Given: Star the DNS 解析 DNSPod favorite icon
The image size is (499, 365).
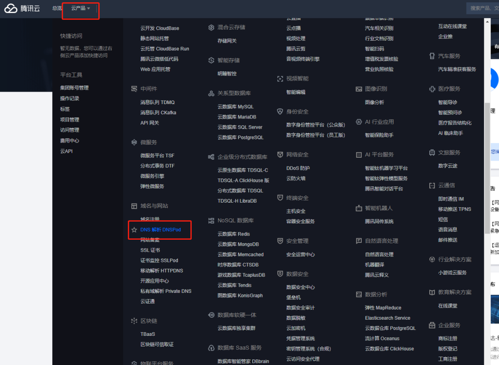Looking at the screenshot, I should tap(134, 229).
